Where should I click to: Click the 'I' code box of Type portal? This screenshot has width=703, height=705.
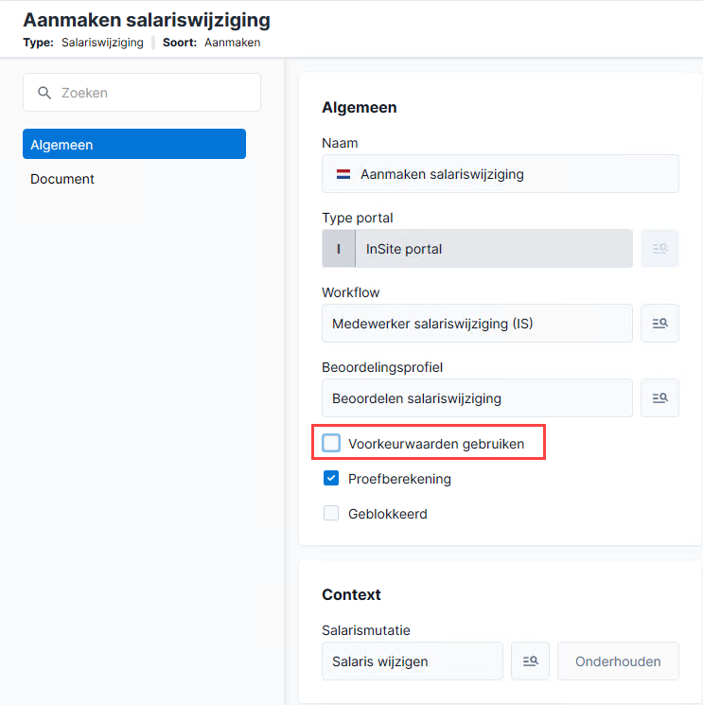(x=339, y=249)
